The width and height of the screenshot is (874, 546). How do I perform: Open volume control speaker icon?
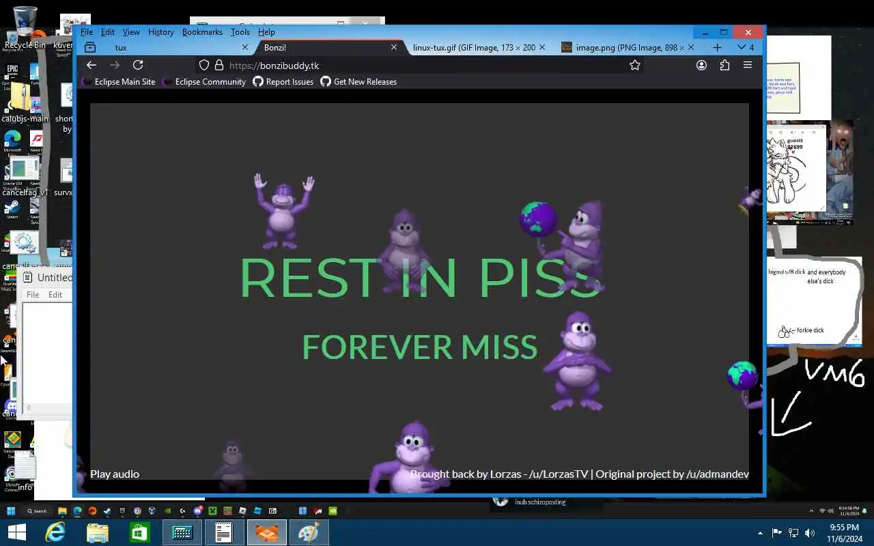[x=810, y=533]
